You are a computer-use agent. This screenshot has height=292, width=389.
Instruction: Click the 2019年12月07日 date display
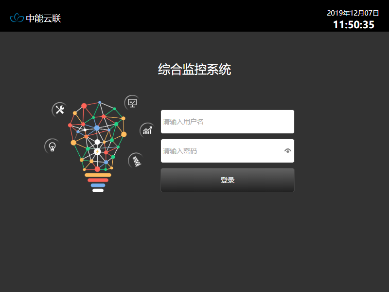click(353, 13)
